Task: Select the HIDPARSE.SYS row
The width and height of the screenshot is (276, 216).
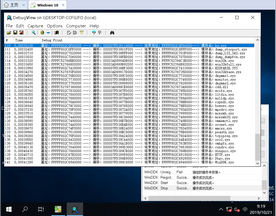Action: click(x=129, y=68)
